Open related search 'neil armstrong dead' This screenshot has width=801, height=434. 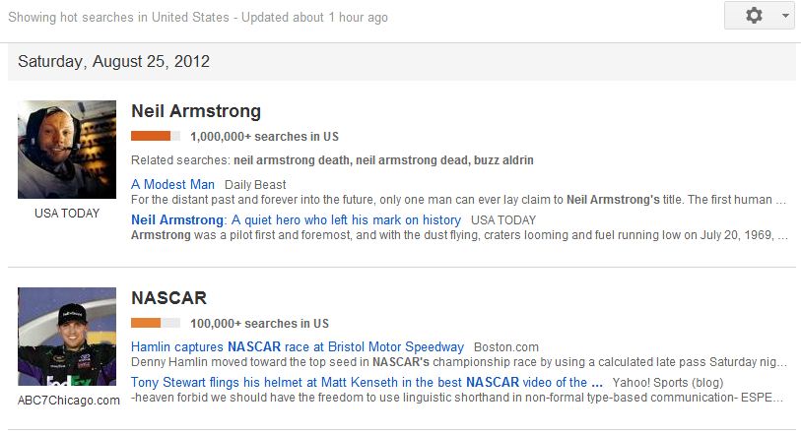[412, 160]
